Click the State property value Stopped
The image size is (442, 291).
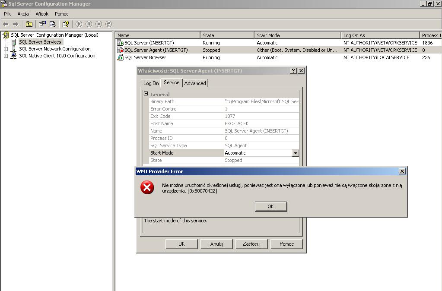[x=233, y=160]
